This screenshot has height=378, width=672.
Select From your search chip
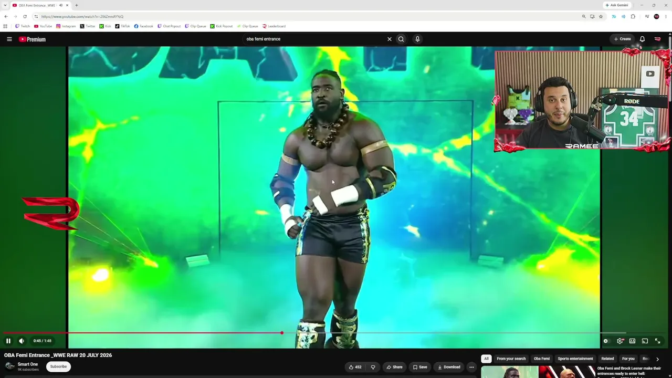pos(511,359)
